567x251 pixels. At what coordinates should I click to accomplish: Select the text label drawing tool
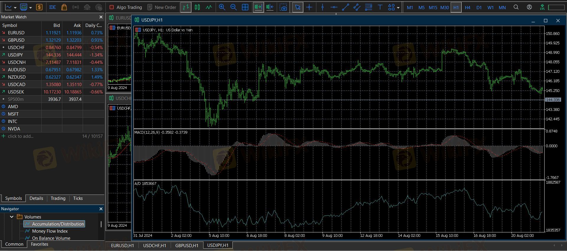click(380, 7)
